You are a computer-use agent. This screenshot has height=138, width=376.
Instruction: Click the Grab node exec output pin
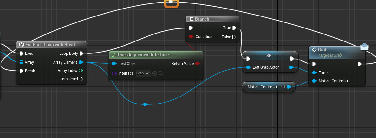tap(360, 64)
